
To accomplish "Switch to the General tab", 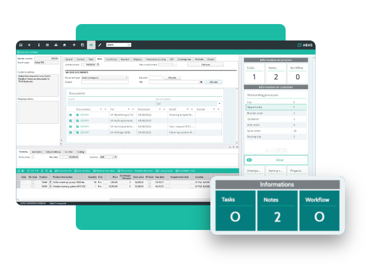I will [69, 59].
